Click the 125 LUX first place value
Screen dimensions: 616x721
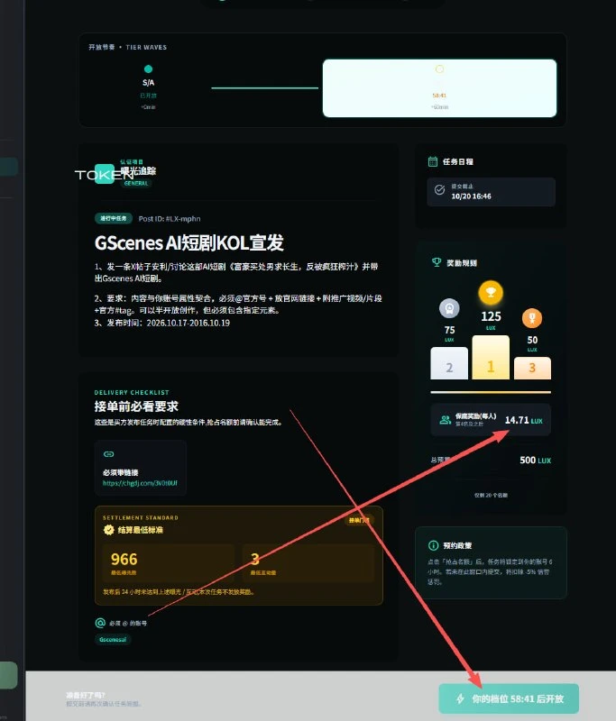[491, 320]
